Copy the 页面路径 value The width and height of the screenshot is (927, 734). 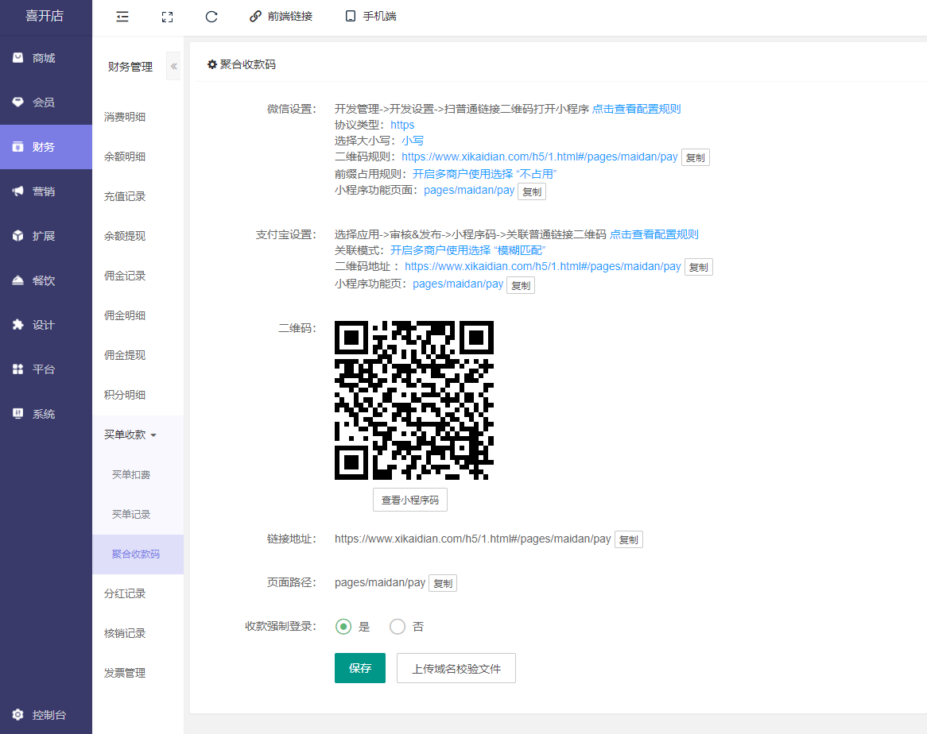point(443,583)
